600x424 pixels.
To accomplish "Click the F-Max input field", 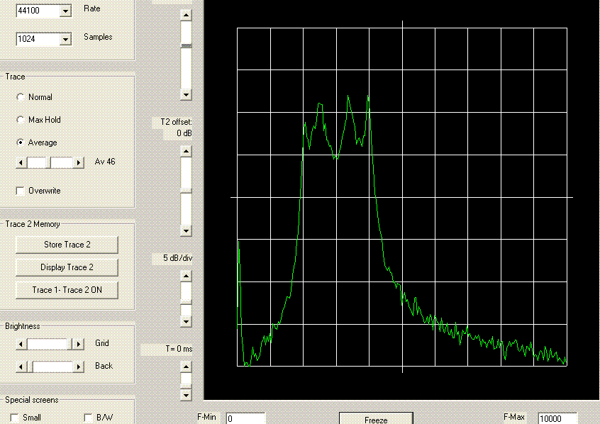I will click(x=557, y=418).
